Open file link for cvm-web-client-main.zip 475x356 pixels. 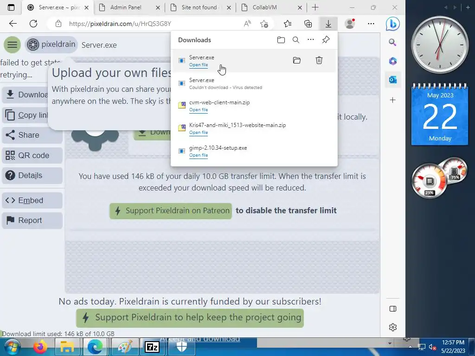[x=199, y=110]
